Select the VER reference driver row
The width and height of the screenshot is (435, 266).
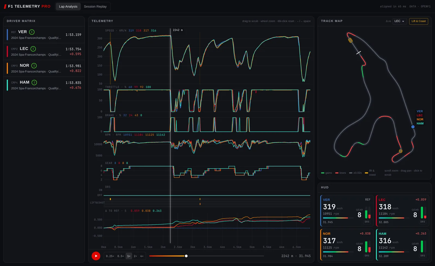tap(44, 35)
